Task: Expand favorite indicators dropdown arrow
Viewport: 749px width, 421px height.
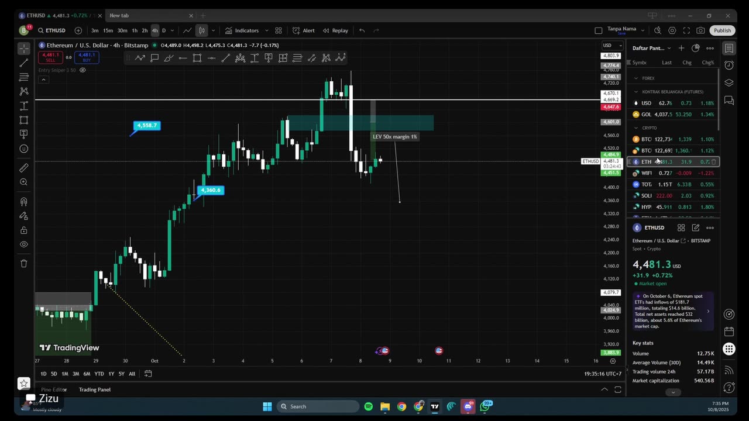Action: pyautogui.click(x=267, y=30)
